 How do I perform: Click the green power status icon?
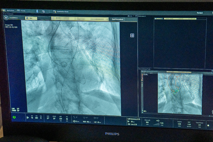click(14, 117)
